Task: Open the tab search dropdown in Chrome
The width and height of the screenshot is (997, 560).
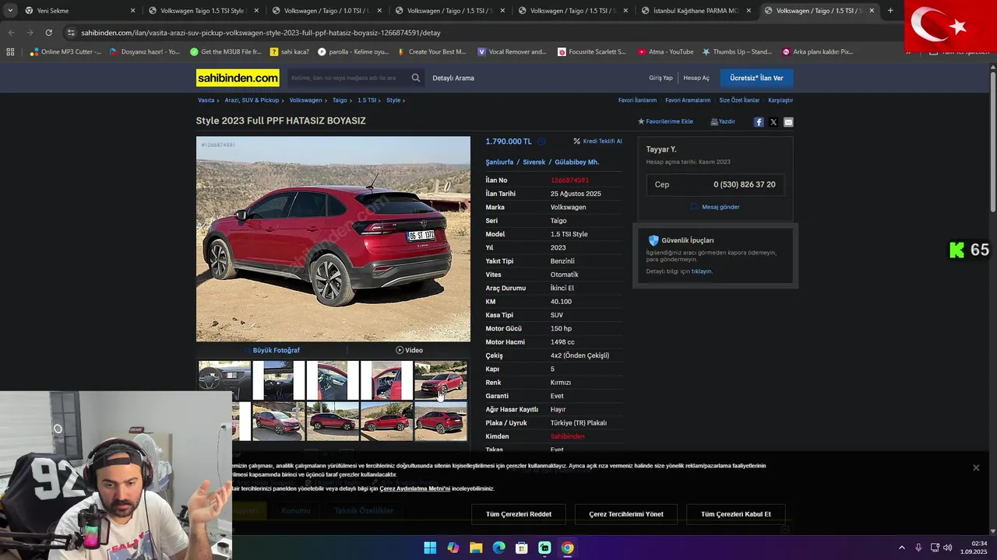Action: pyautogui.click(x=10, y=11)
